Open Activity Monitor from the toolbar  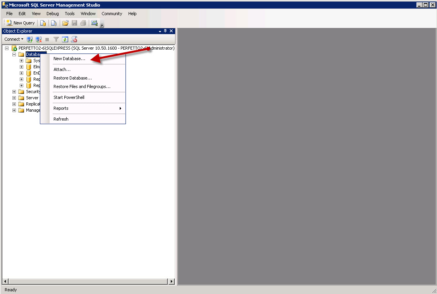point(95,22)
